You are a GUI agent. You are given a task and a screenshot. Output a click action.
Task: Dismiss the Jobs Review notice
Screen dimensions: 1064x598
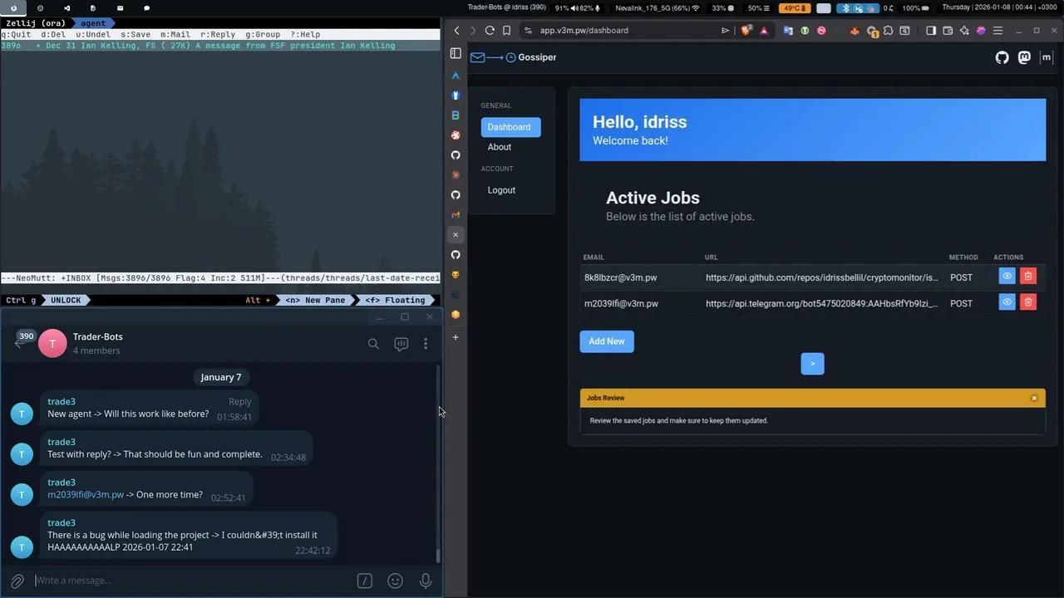(x=1034, y=398)
